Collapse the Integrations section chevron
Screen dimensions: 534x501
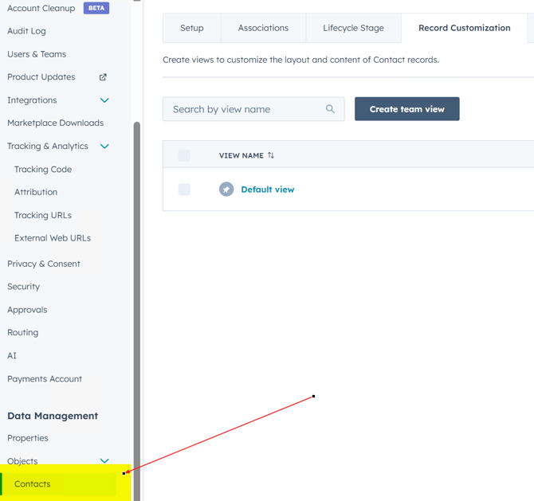(104, 100)
